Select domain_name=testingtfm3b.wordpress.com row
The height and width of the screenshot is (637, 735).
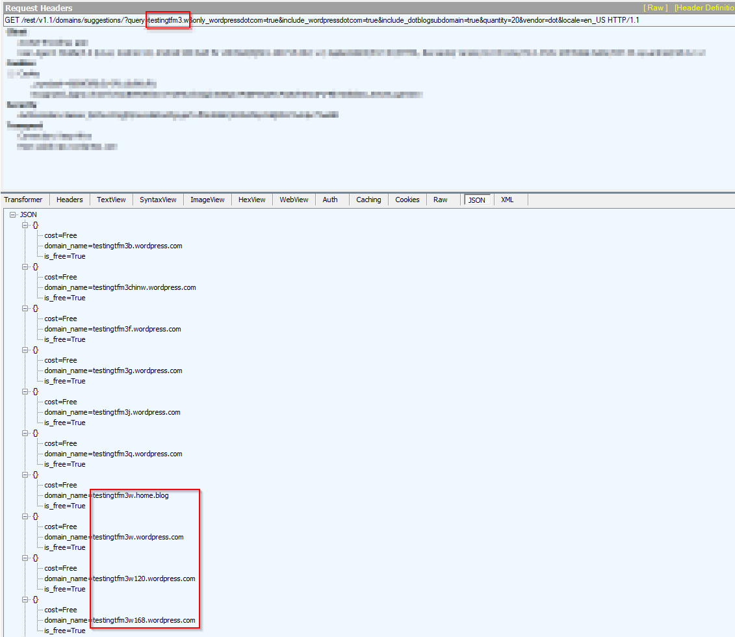point(114,246)
